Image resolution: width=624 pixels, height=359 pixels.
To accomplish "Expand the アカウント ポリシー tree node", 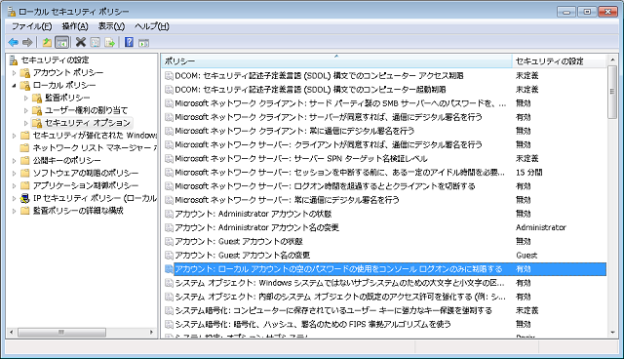I will [x=14, y=73].
